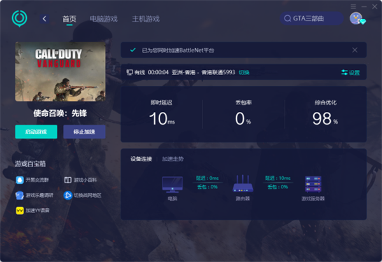Click the Call of Duty Vanguard cover
Viewport: 382px width, 262px height.
[x=60, y=71]
